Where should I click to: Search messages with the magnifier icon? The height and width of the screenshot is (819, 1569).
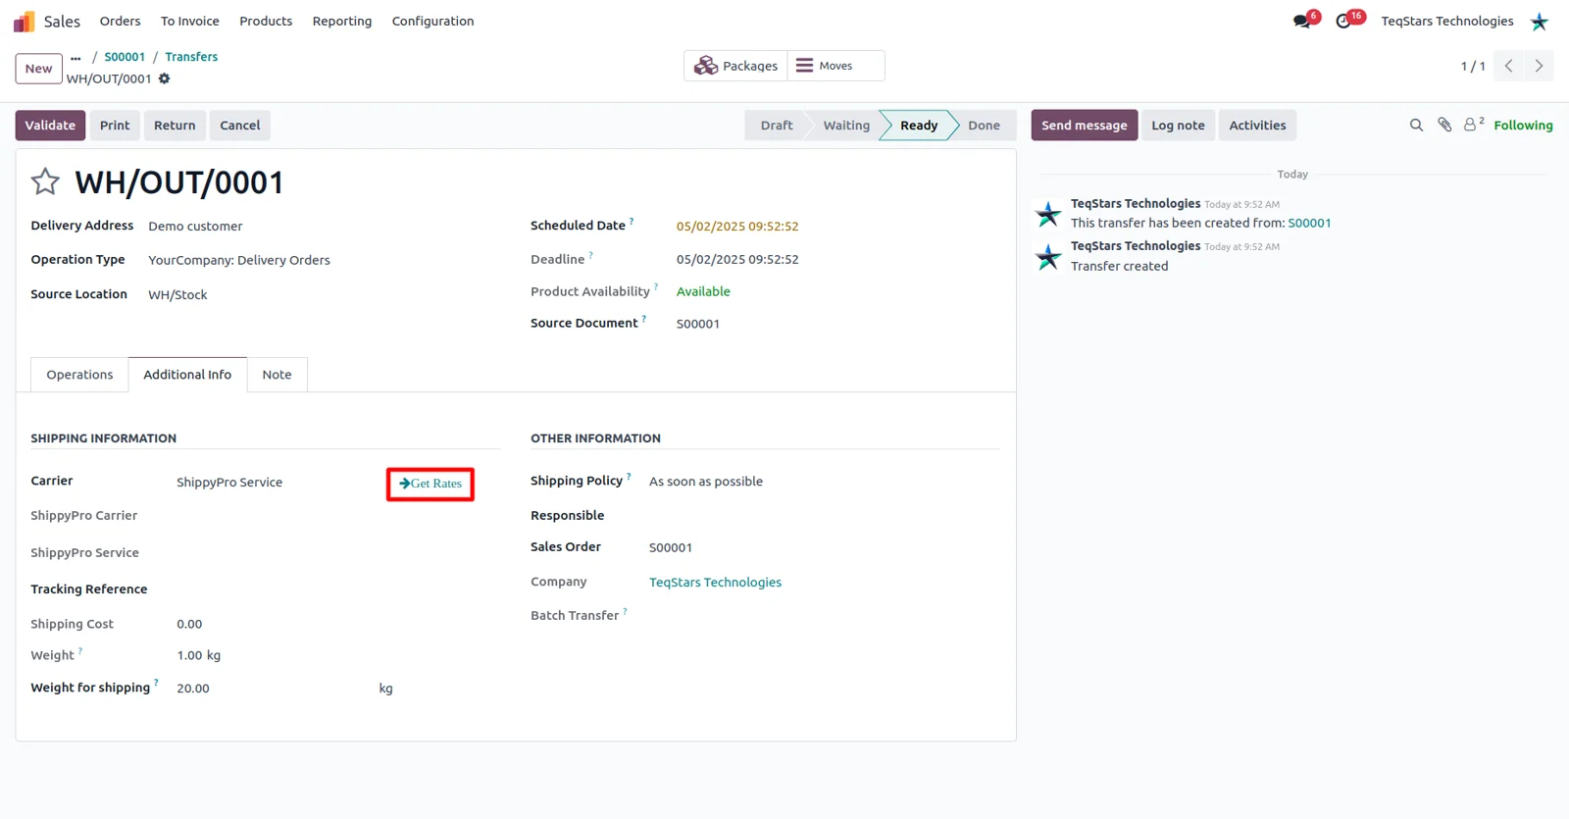click(x=1416, y=126)
